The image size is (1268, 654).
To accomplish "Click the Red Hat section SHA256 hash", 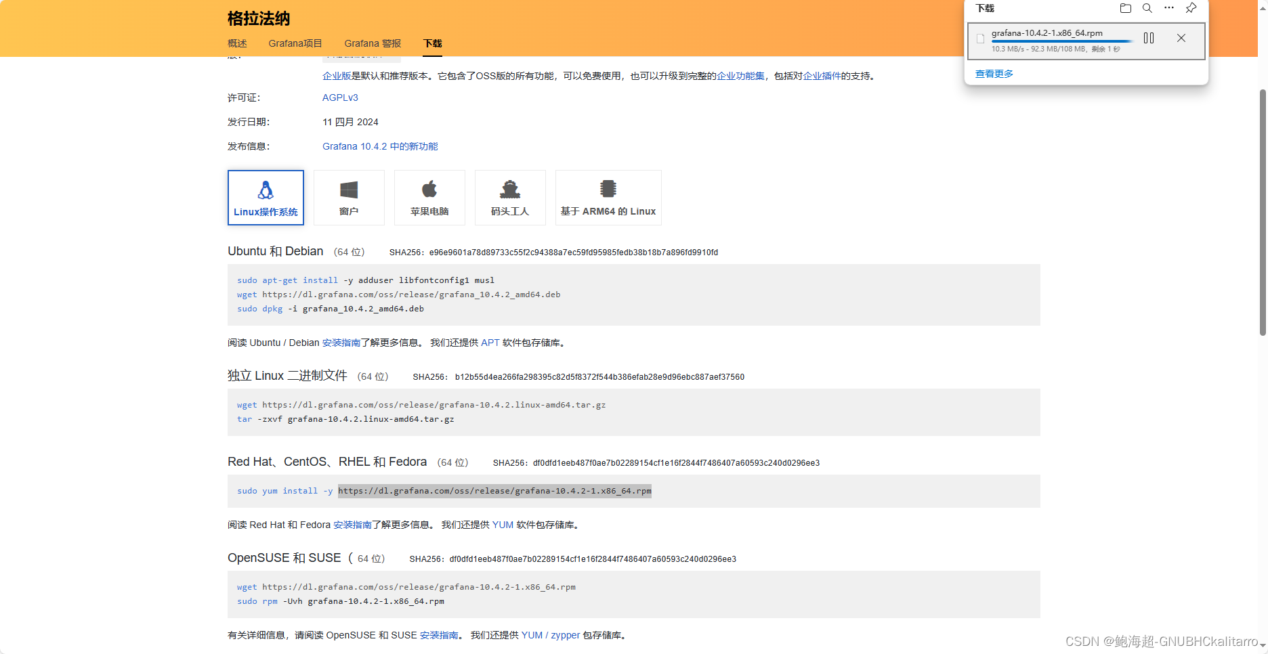I will (x=676, y=463).
